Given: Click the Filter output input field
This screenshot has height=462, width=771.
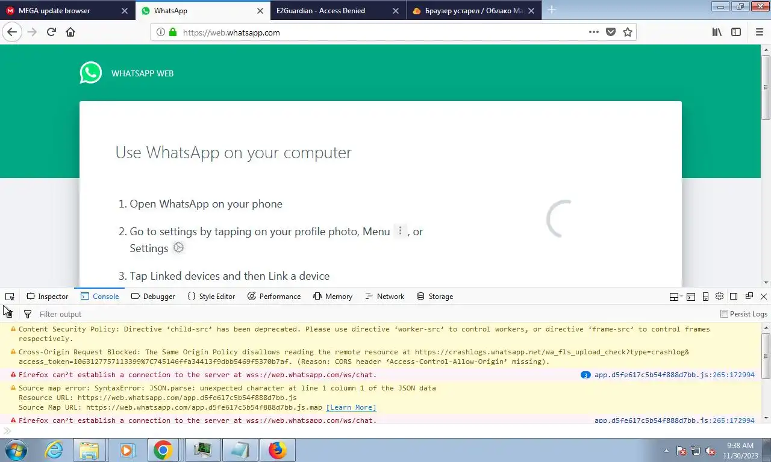Looking at the screenshot, I should 376,314.
